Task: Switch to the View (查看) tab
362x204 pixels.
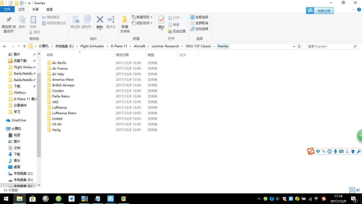Action: click(50, 9)
